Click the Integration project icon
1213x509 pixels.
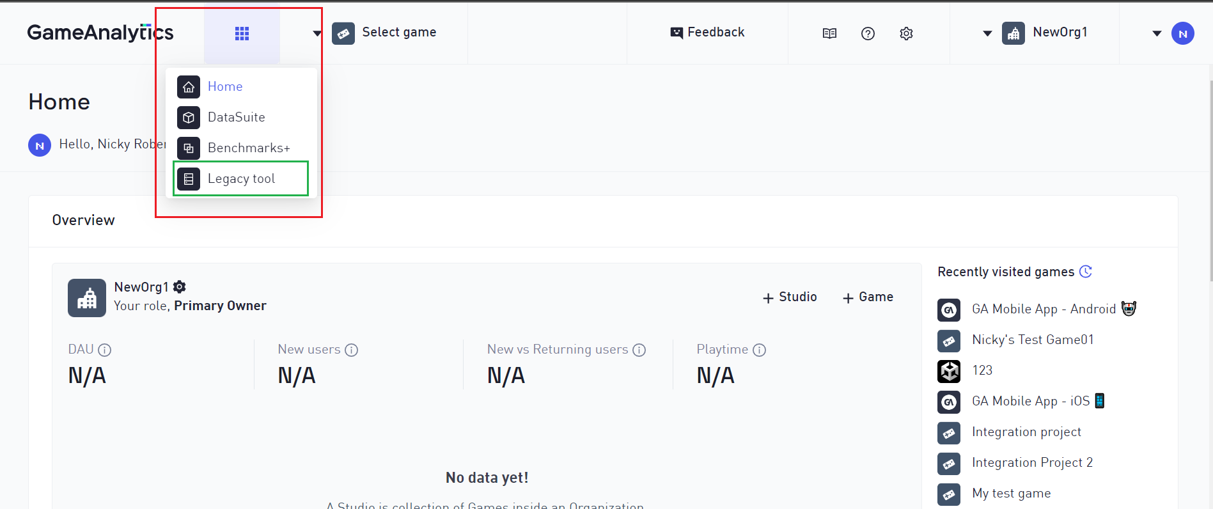tap(949, 433)
